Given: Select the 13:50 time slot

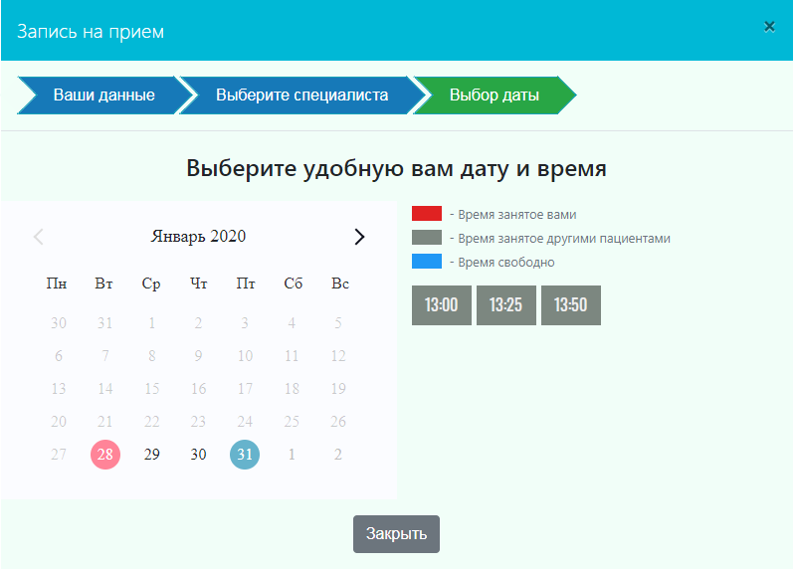Looking at the screenshot, I should [x=570, y=305].
